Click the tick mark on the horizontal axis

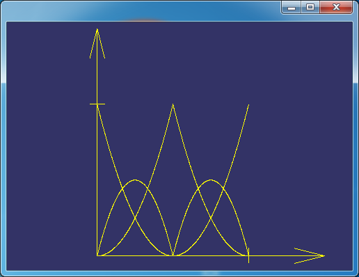248,255
